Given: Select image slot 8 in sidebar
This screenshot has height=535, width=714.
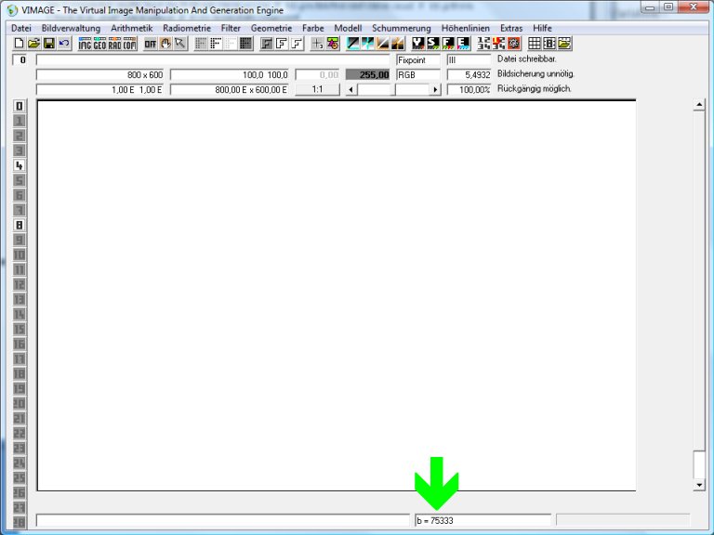Looking at the screenshot, I should 19,225.
